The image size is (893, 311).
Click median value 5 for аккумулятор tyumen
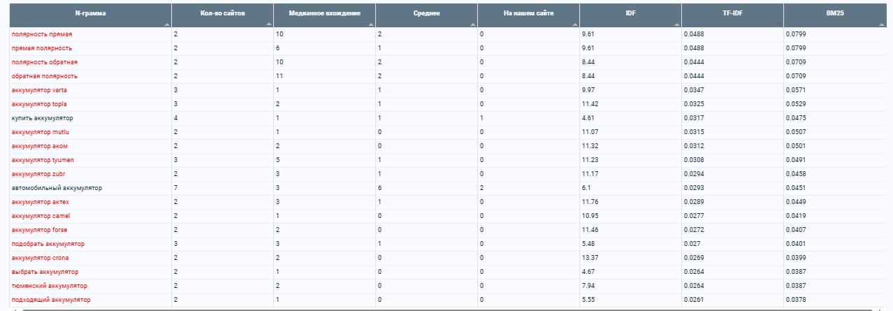point(277,160)
